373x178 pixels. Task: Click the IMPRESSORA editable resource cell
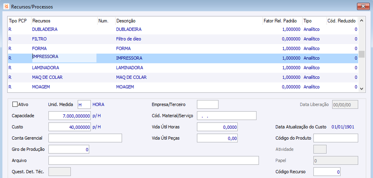click(x=64, y=58)
